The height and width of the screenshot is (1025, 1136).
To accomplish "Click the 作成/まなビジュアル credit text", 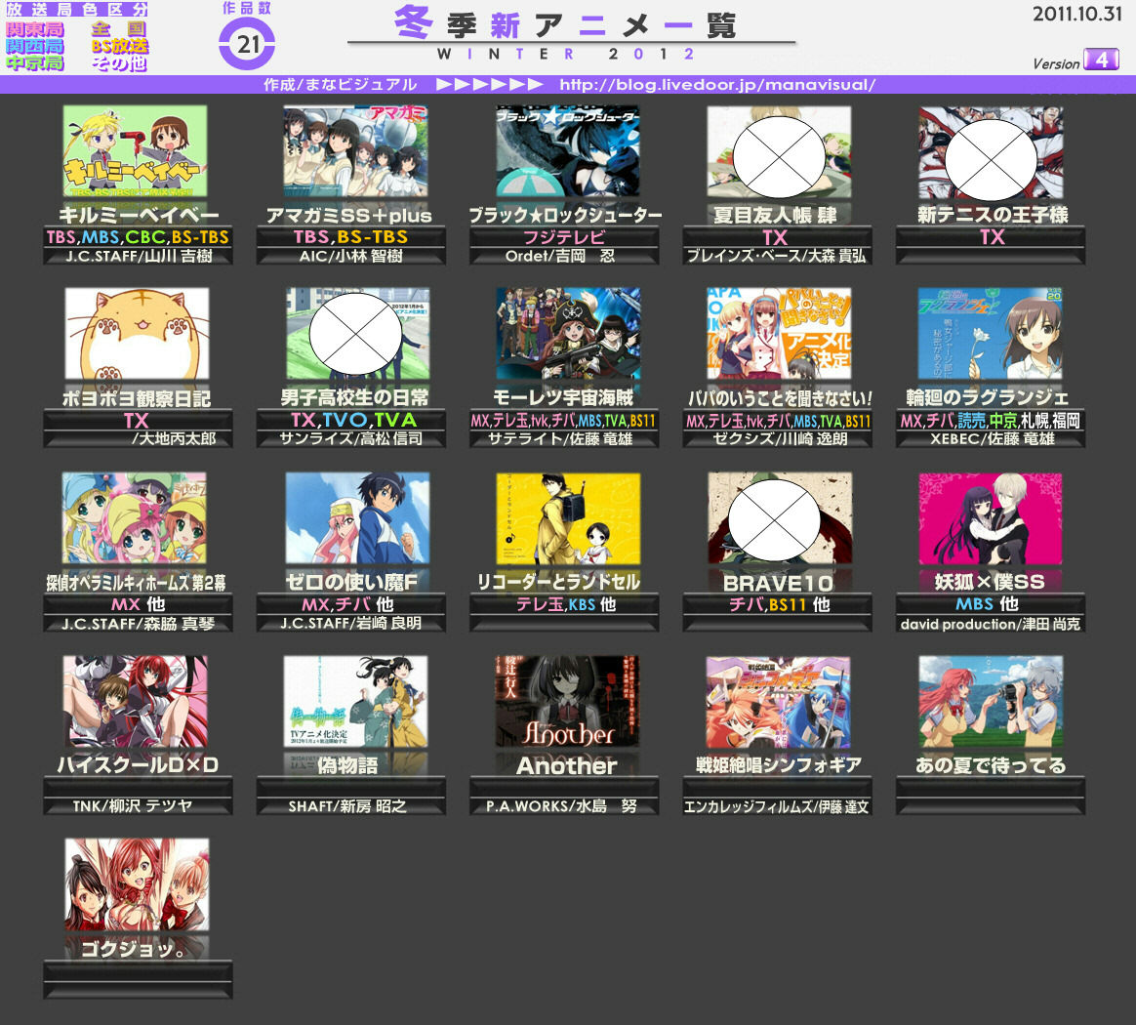I will (341, 85).
